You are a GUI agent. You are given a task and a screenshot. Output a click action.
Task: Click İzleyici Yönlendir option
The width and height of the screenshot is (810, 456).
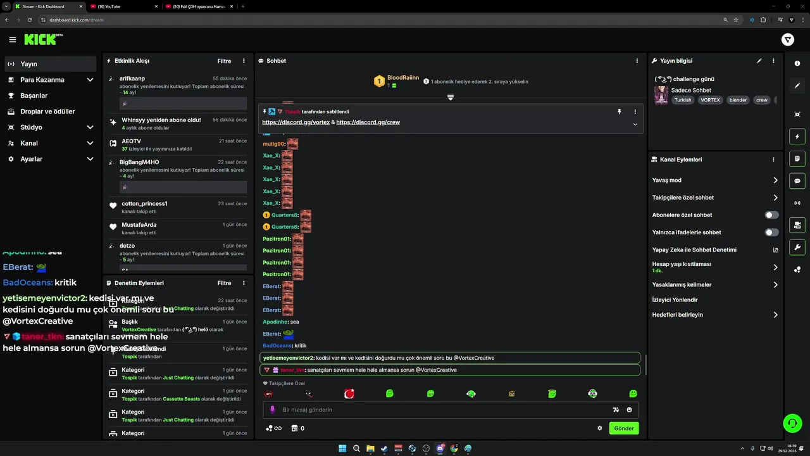point(675,300)
